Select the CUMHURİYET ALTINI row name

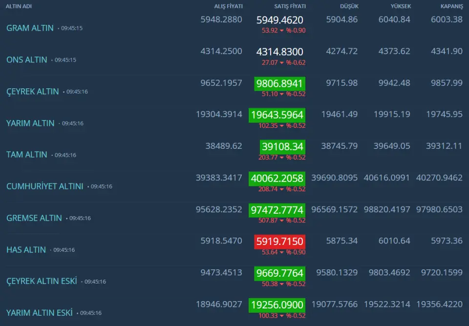click(45, 186)
